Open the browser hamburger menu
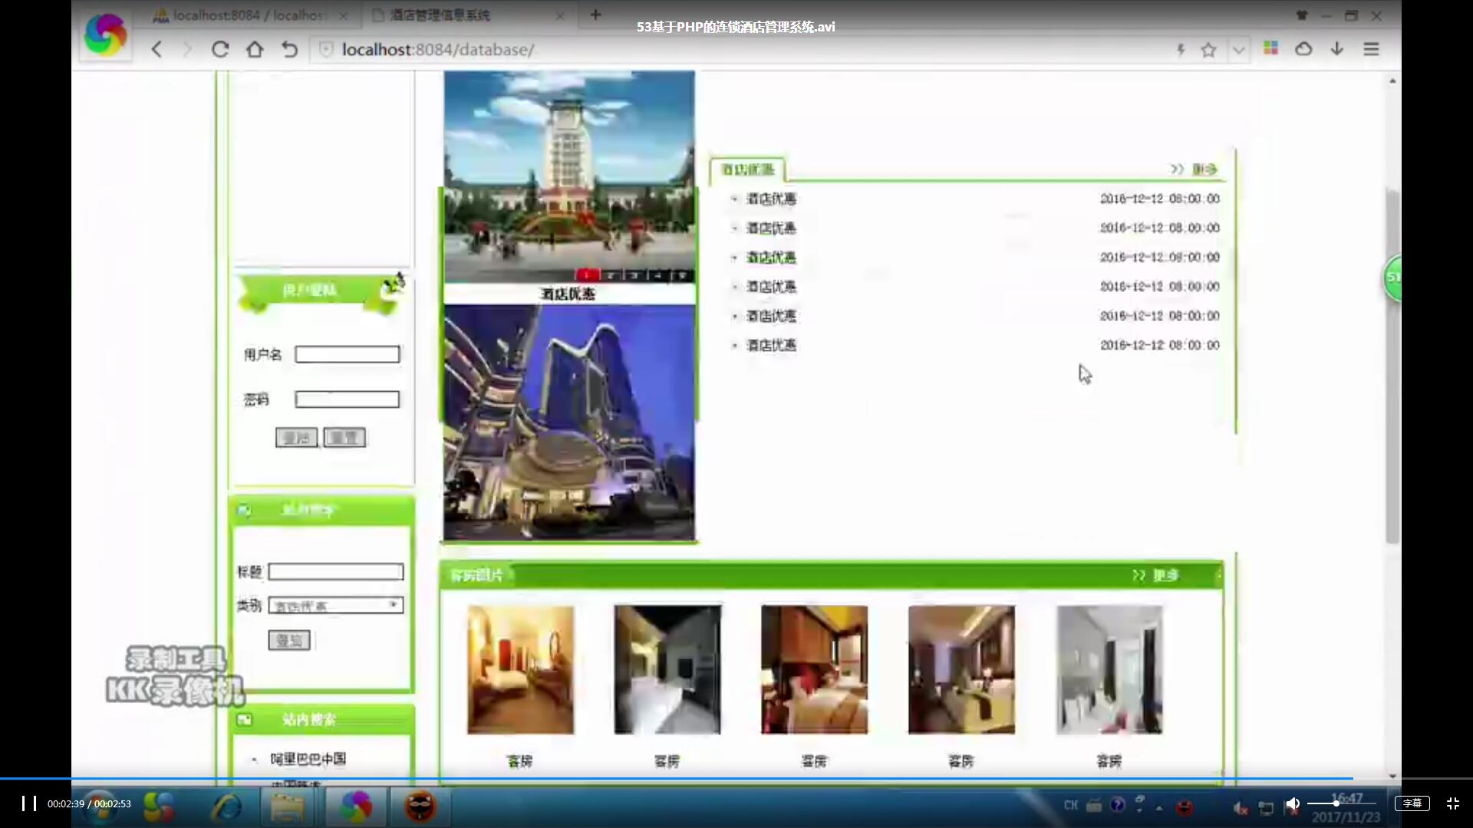Screen dimensions: 1473x828 pyautogui.click(x=1371, y=48)
